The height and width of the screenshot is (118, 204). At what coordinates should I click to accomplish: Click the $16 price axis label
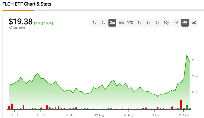pos(195,92)
